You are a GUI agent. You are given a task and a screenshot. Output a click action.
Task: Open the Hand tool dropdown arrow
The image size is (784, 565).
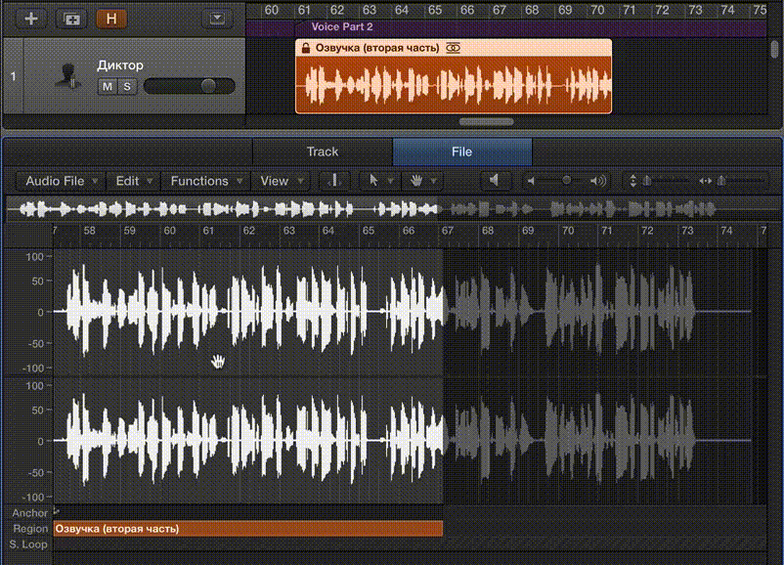[x=434, y=181]
